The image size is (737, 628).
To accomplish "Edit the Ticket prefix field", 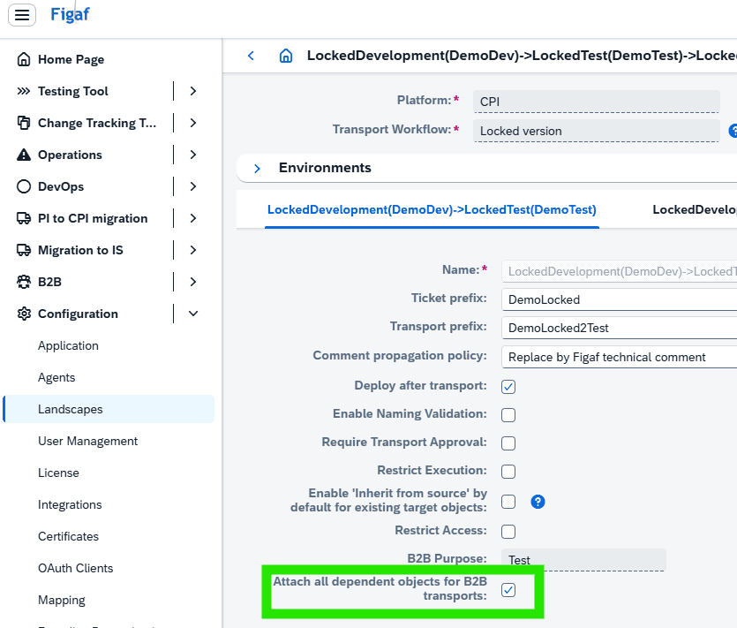I will click(x=619, y=299).
